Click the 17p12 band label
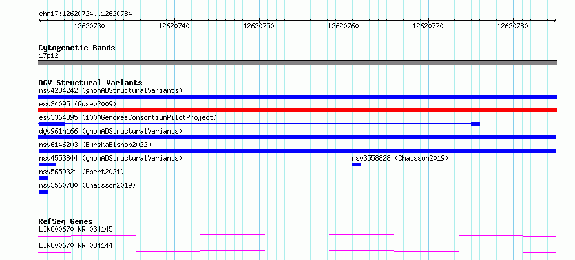 coord(48,56)
